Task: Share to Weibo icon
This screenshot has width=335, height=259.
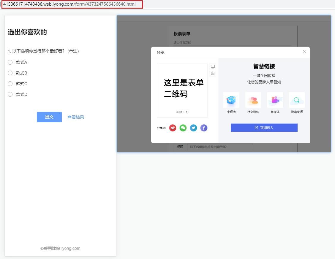Action: coord(173,128)
